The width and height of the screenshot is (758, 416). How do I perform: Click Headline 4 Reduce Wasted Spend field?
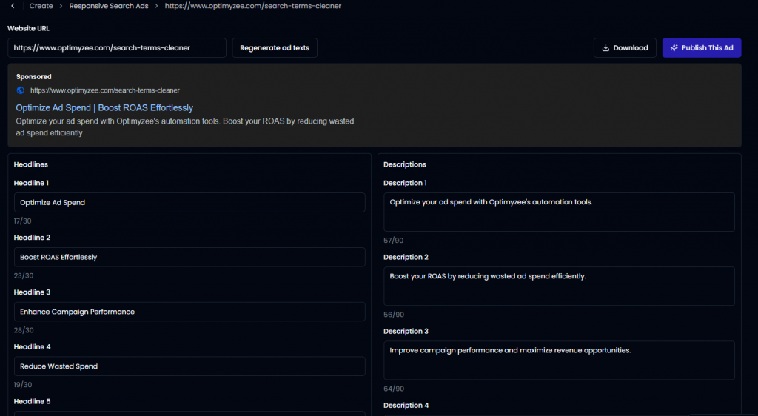(189, 366)
